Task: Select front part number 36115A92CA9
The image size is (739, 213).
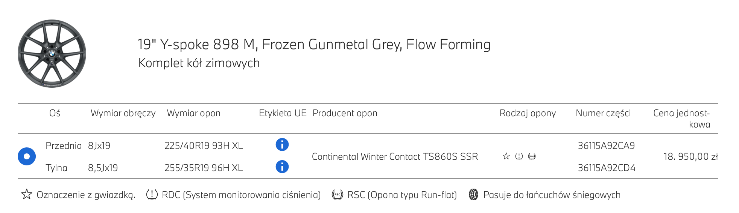Action: coord(606,145)
